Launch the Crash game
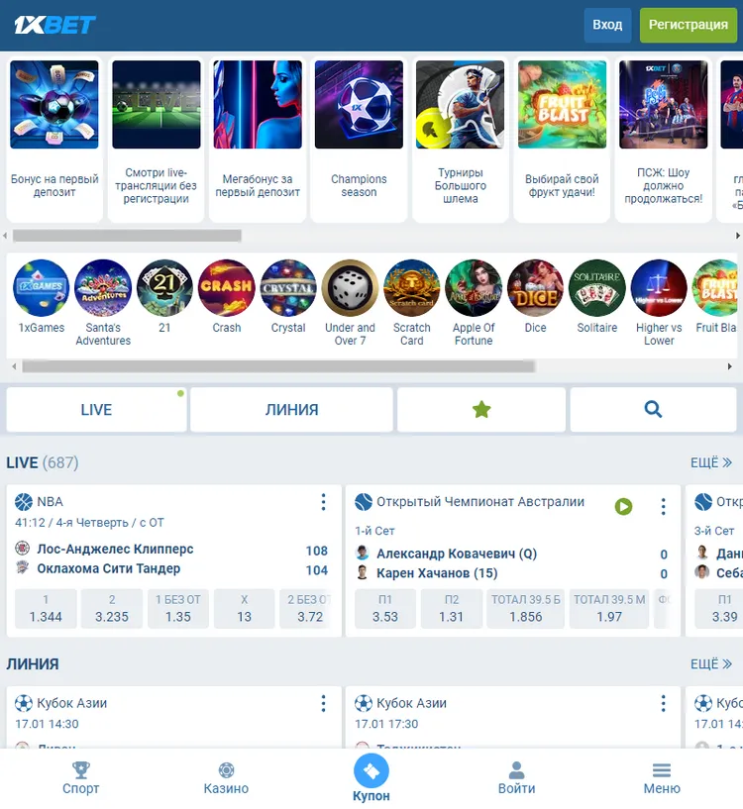 tap(227, 288)
